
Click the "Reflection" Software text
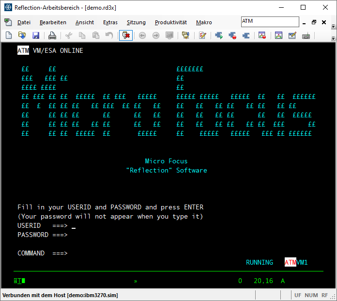coord(167,171)
